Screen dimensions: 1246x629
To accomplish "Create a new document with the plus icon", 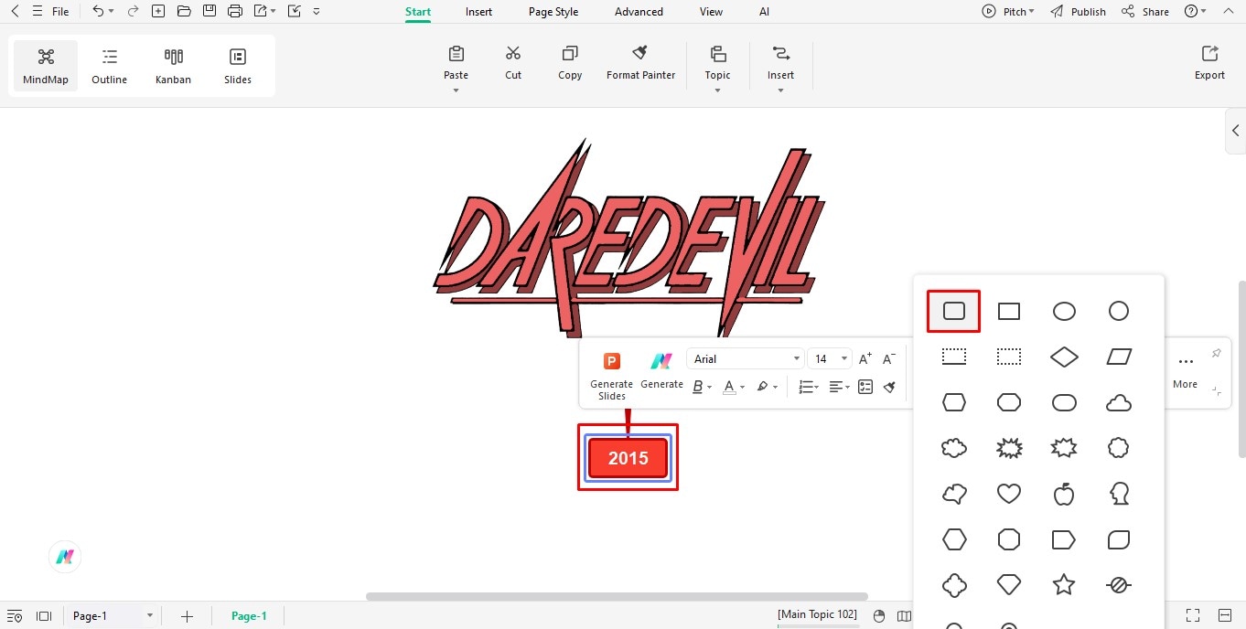I will [x=158, y=12].
